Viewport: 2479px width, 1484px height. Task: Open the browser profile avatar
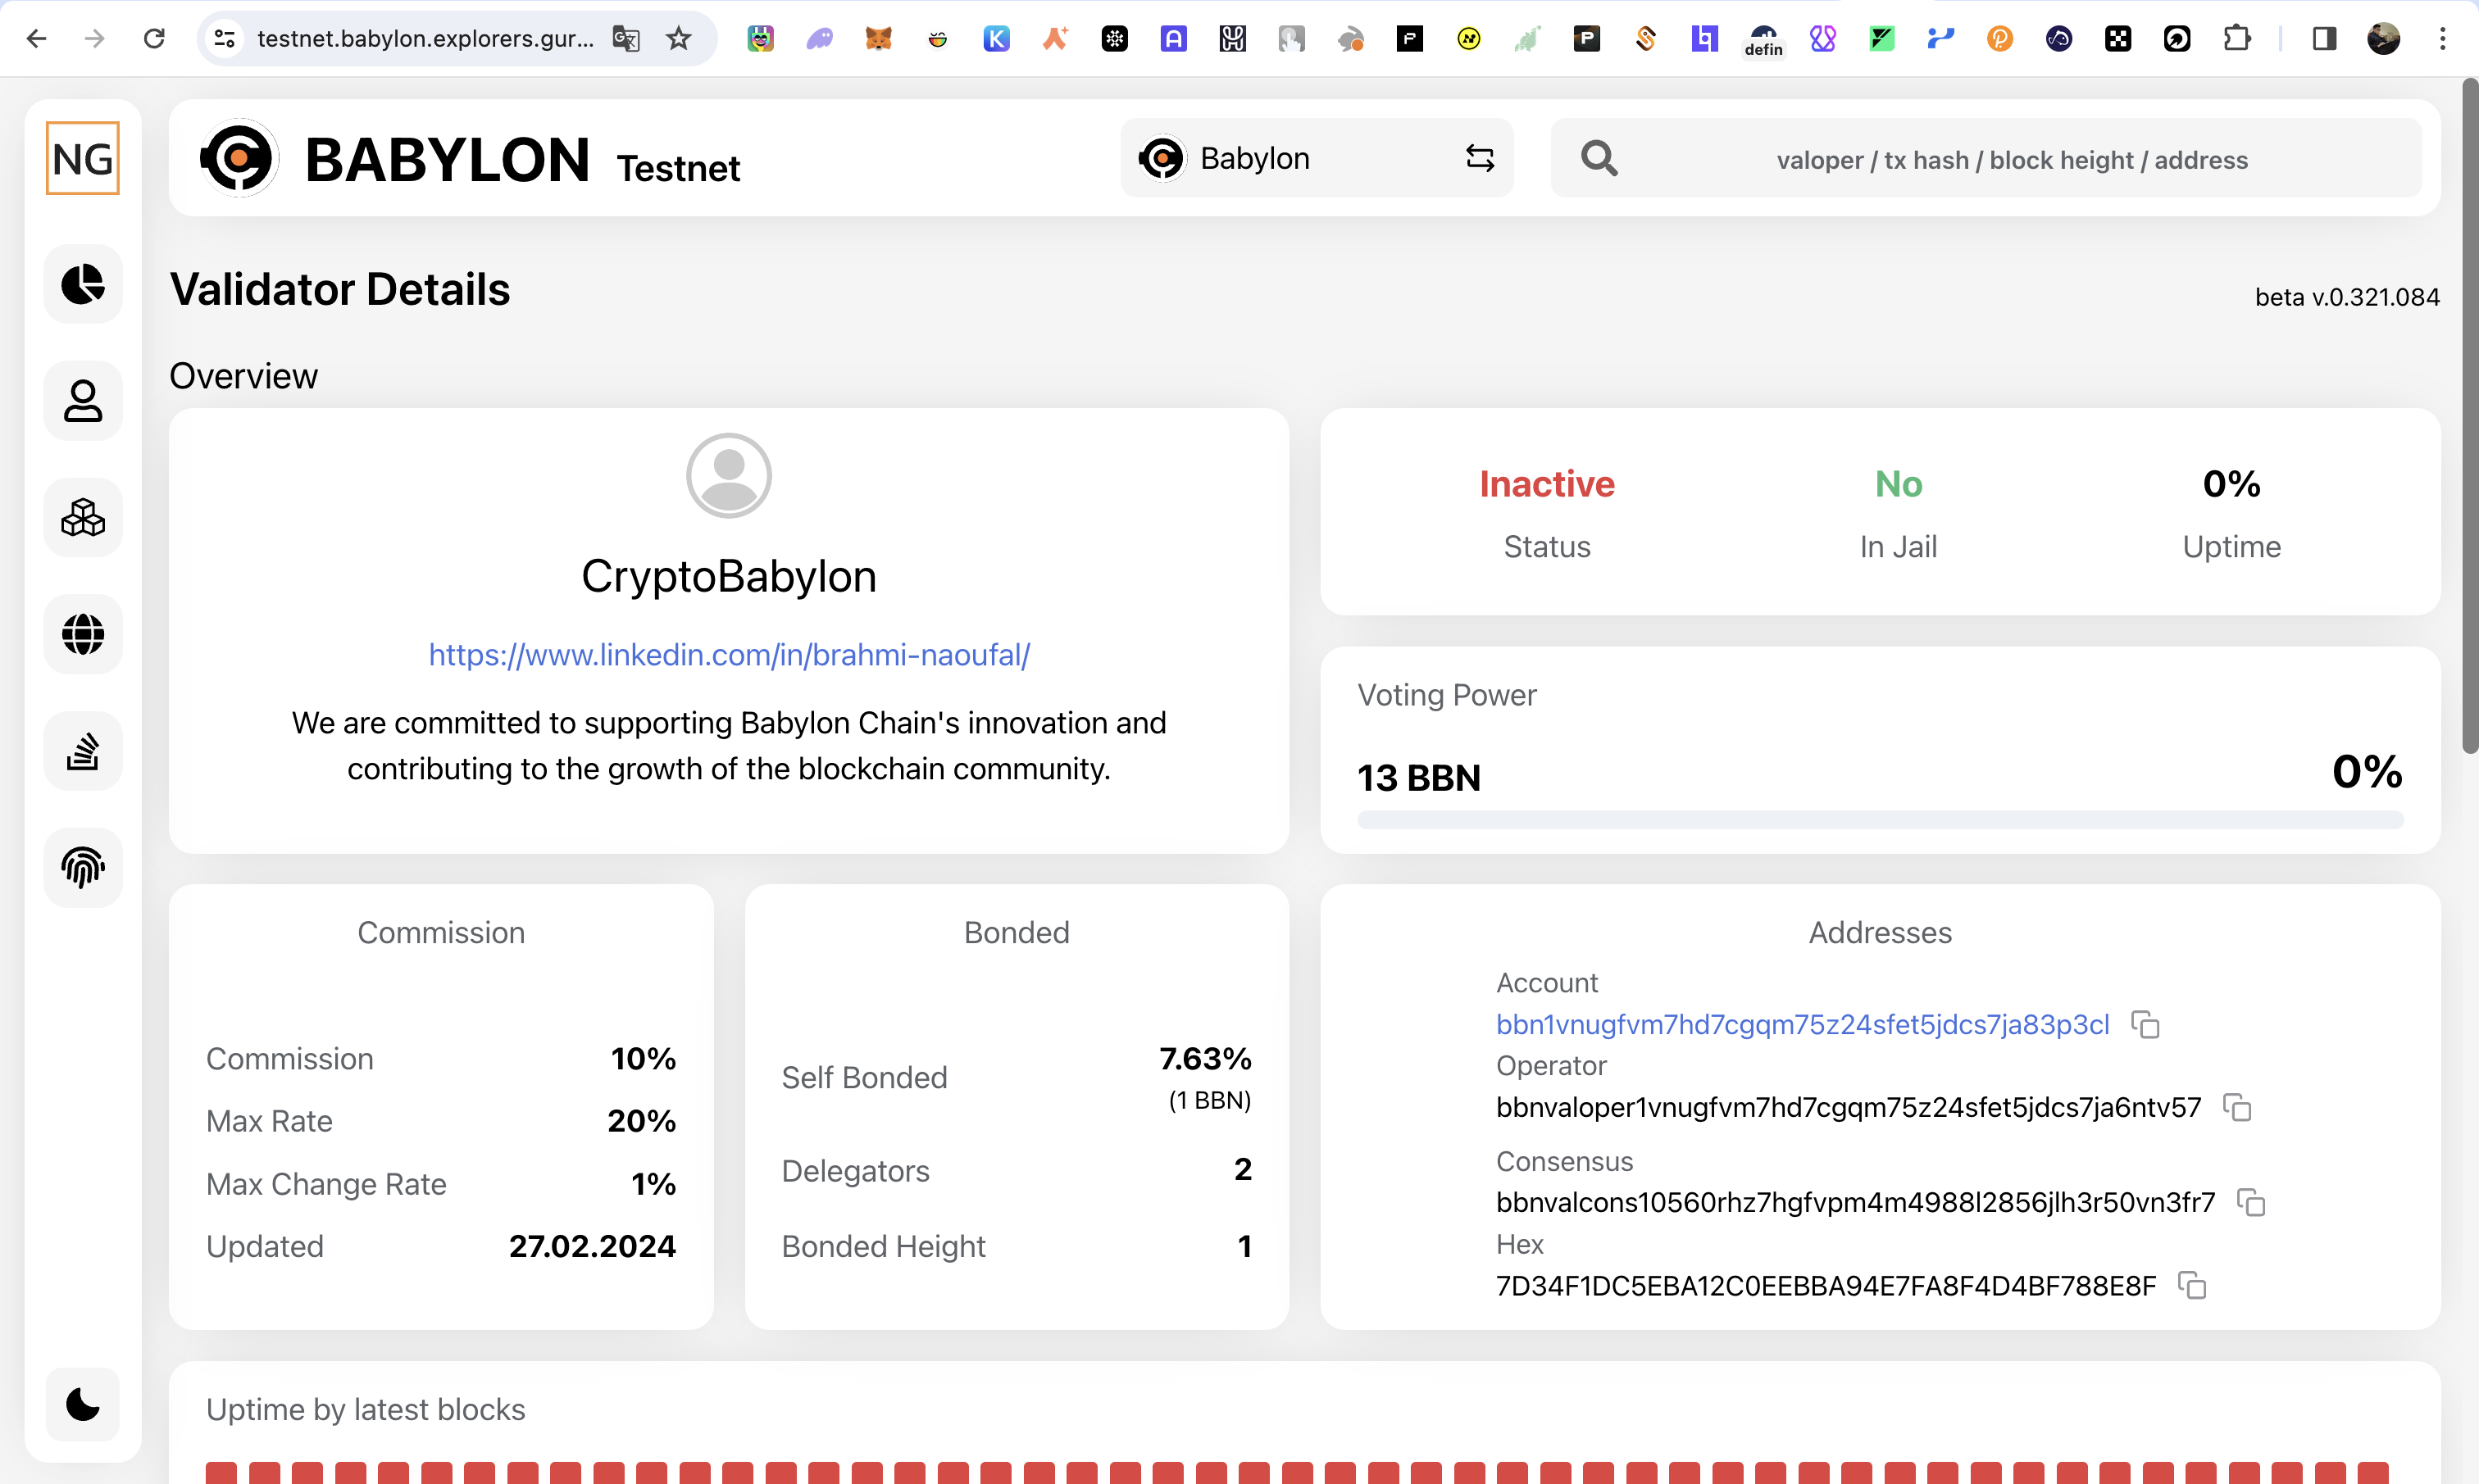[2384, 38]
